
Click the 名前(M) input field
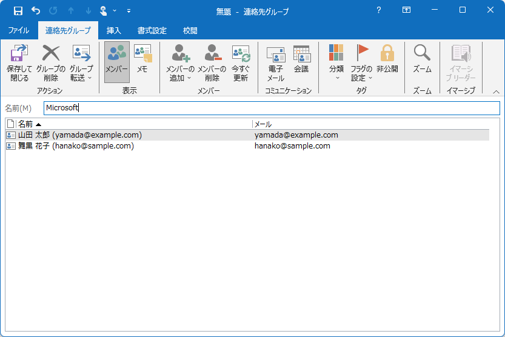(x=272, y=108)
